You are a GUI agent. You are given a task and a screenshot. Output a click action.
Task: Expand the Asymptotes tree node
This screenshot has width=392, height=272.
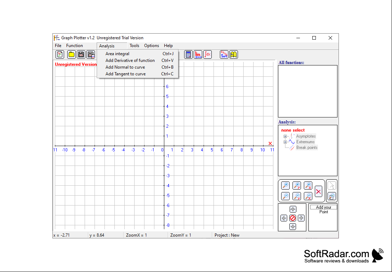tap(285, 137)
